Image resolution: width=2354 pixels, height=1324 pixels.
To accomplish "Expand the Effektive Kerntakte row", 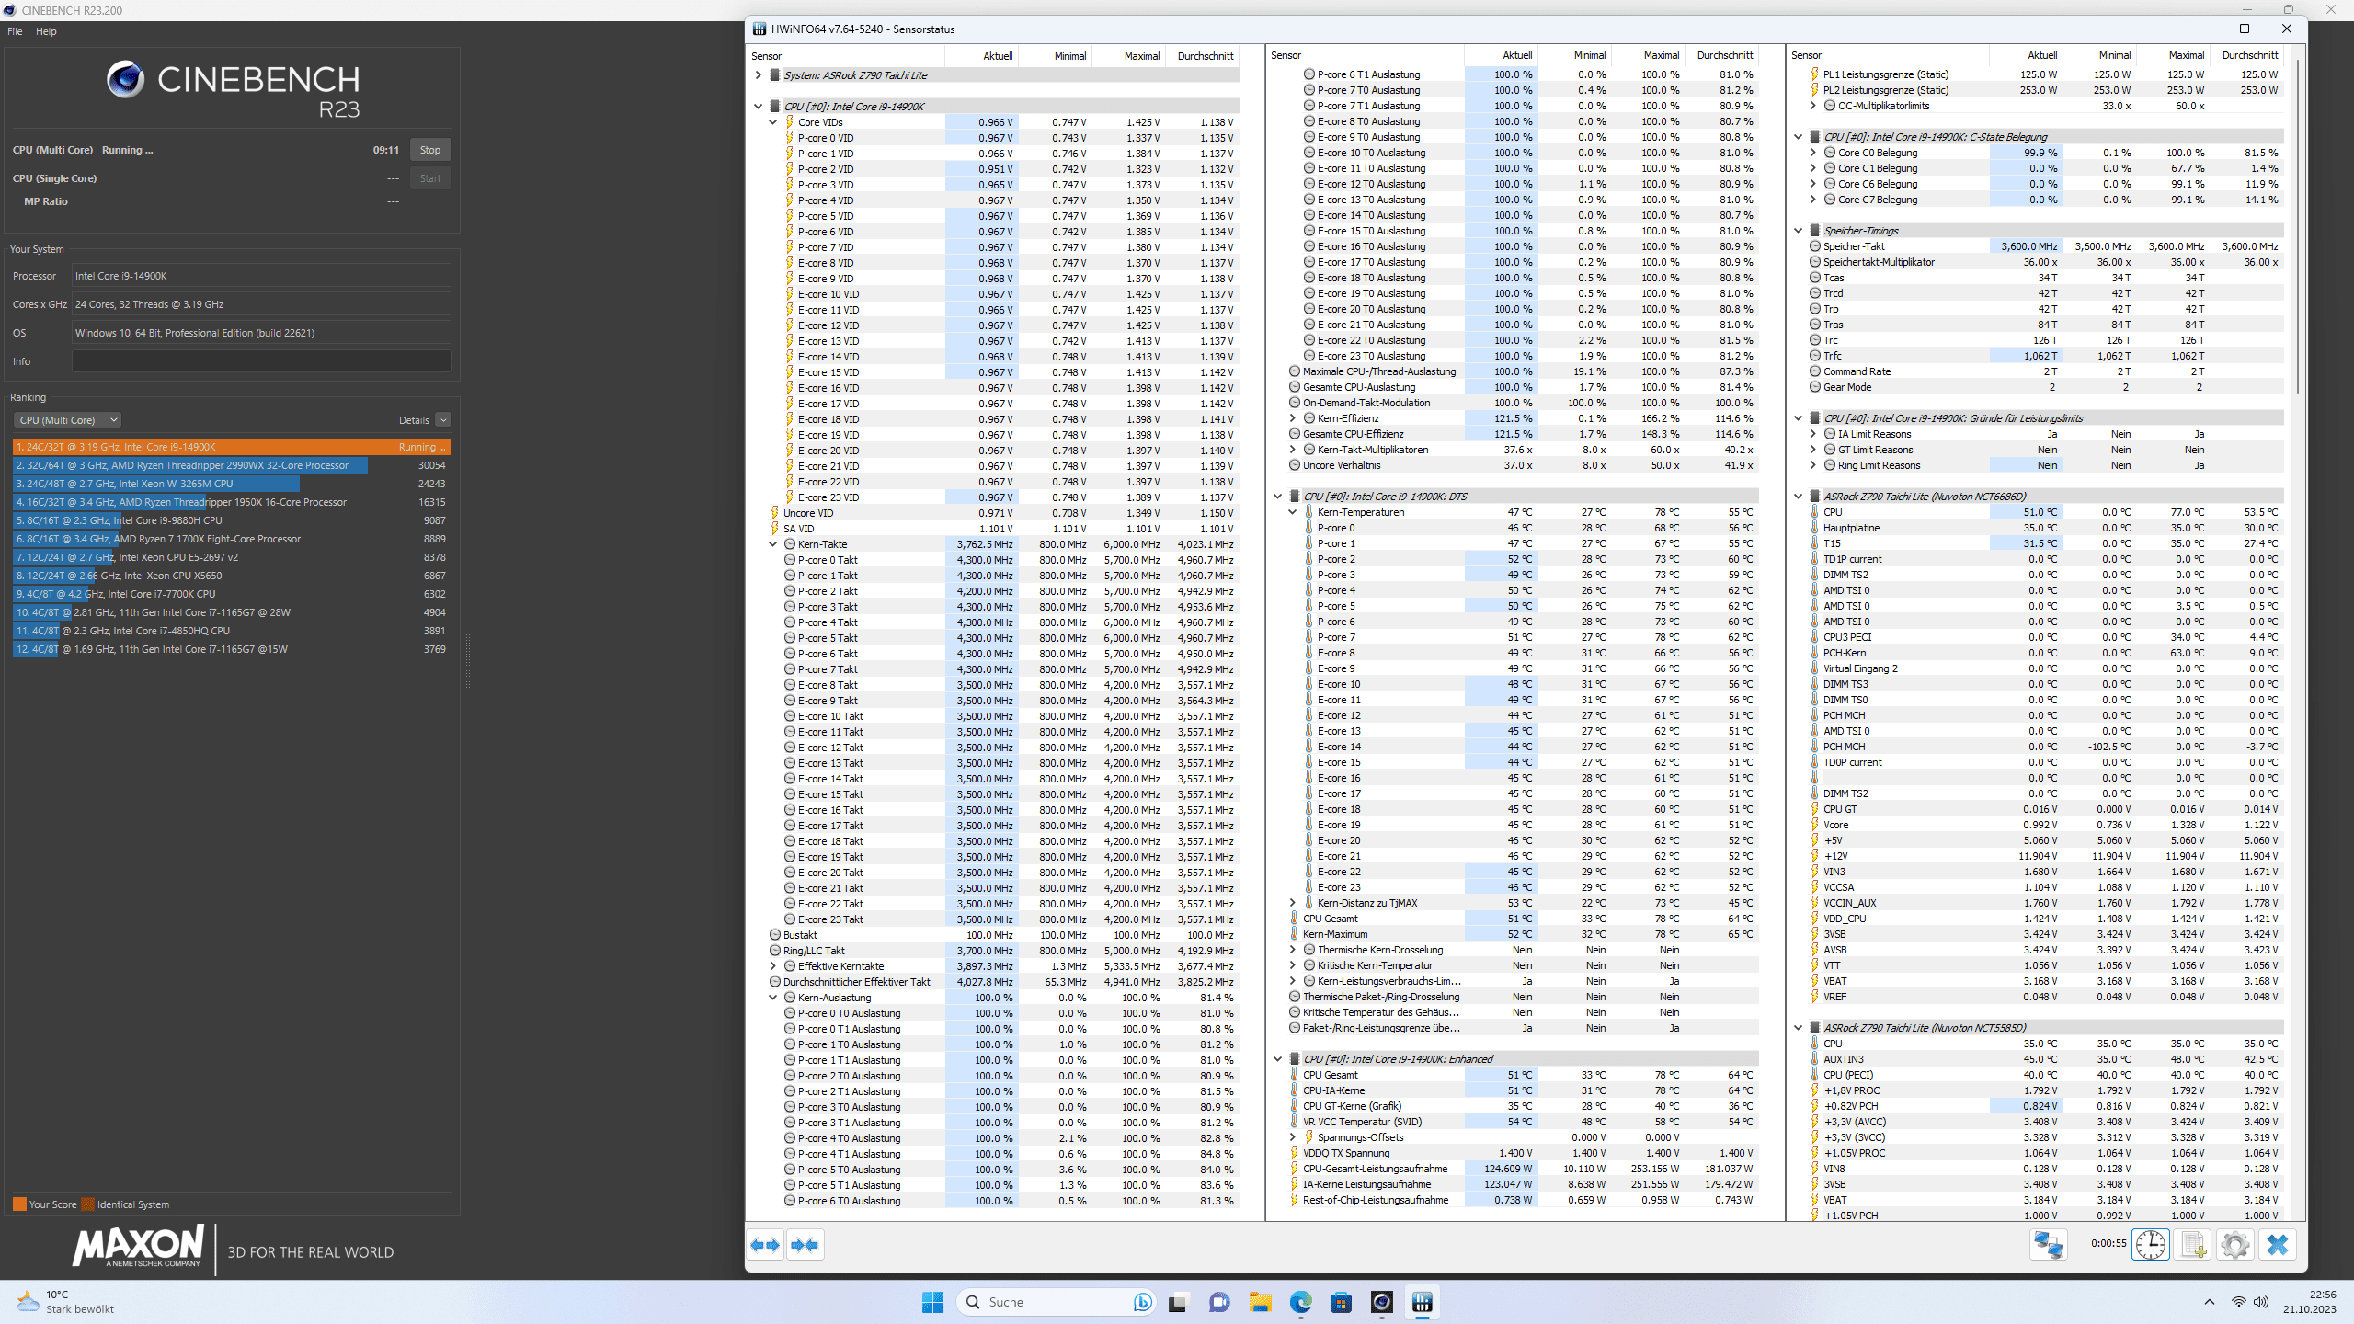I will point(773,966).
